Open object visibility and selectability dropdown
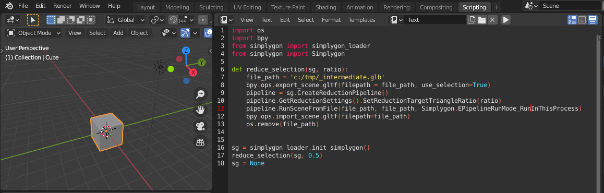604x193 pixels. 168,33
